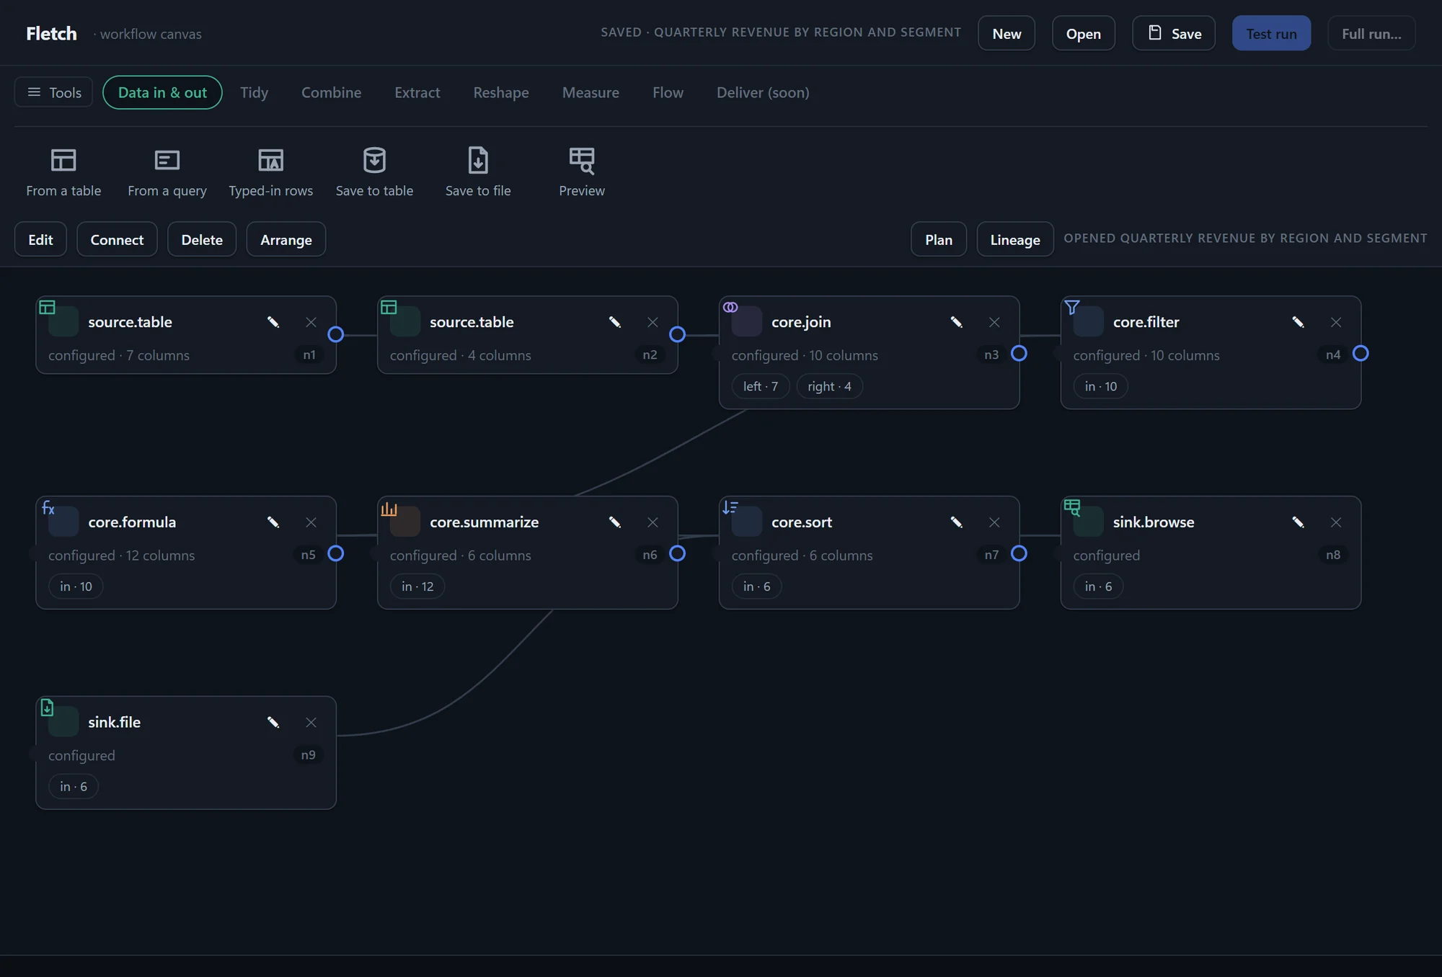1442x977 pixels.
Task: Add a Preview tool
Action: [582, 172]
